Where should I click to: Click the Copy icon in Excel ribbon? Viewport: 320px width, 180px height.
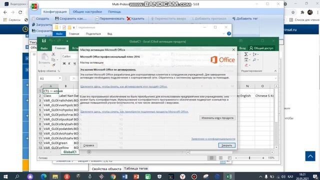pyautogui.click(x=53, y=59)
